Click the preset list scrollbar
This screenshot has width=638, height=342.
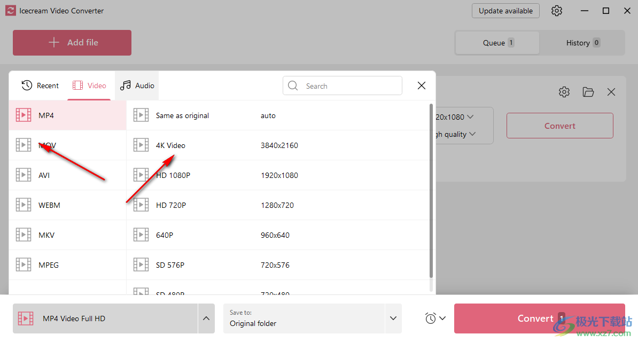(431, 191)
